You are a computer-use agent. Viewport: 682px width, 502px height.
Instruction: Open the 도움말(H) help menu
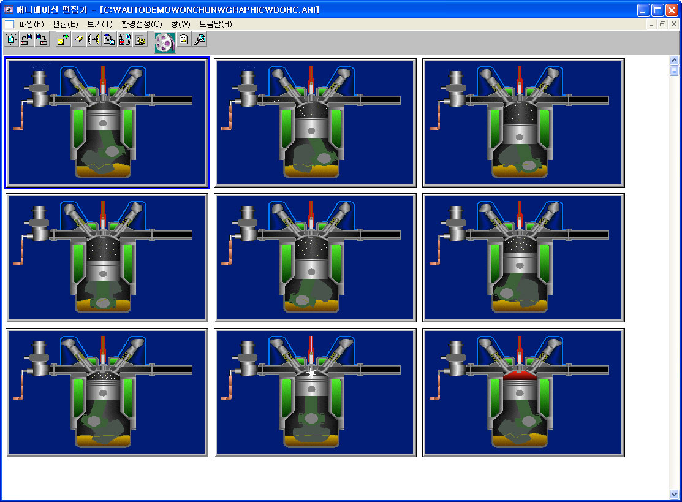click(216, 24)
